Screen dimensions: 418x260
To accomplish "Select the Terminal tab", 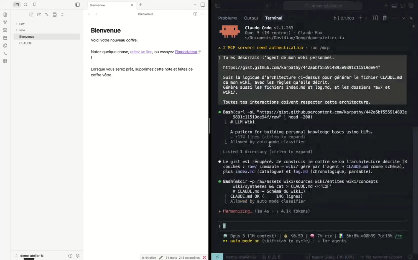I will pyautogui.click(x=274, y=18).
